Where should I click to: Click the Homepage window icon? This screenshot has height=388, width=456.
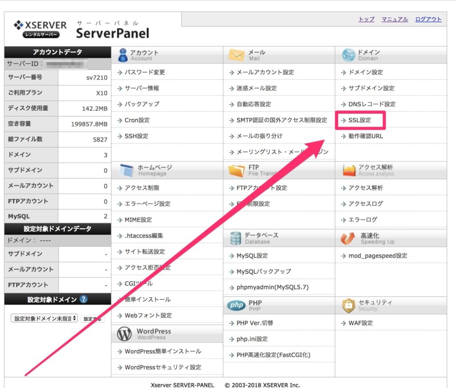point(126,170)
